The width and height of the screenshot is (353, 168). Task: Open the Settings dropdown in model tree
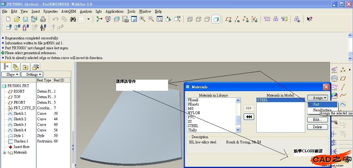click(32, 74)
